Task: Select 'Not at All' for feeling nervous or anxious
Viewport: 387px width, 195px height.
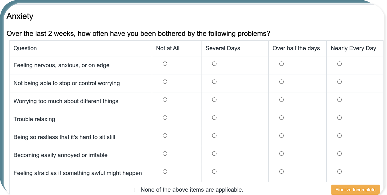Action: pos(165,63)
